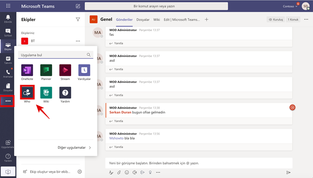The image size is (313, 178).
Task: Add a new tab with plus
Action: click(207, 19)
